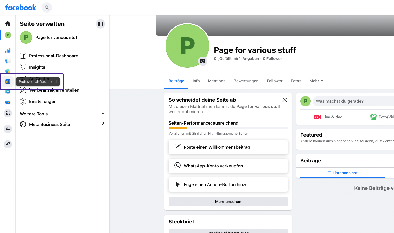
Task: Click the large green profile picture
Action: coord(187,46)
